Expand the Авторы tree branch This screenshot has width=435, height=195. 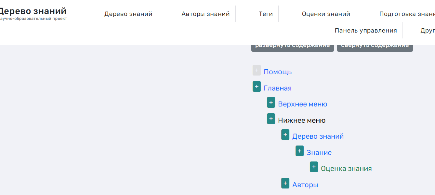pos(285,183)
